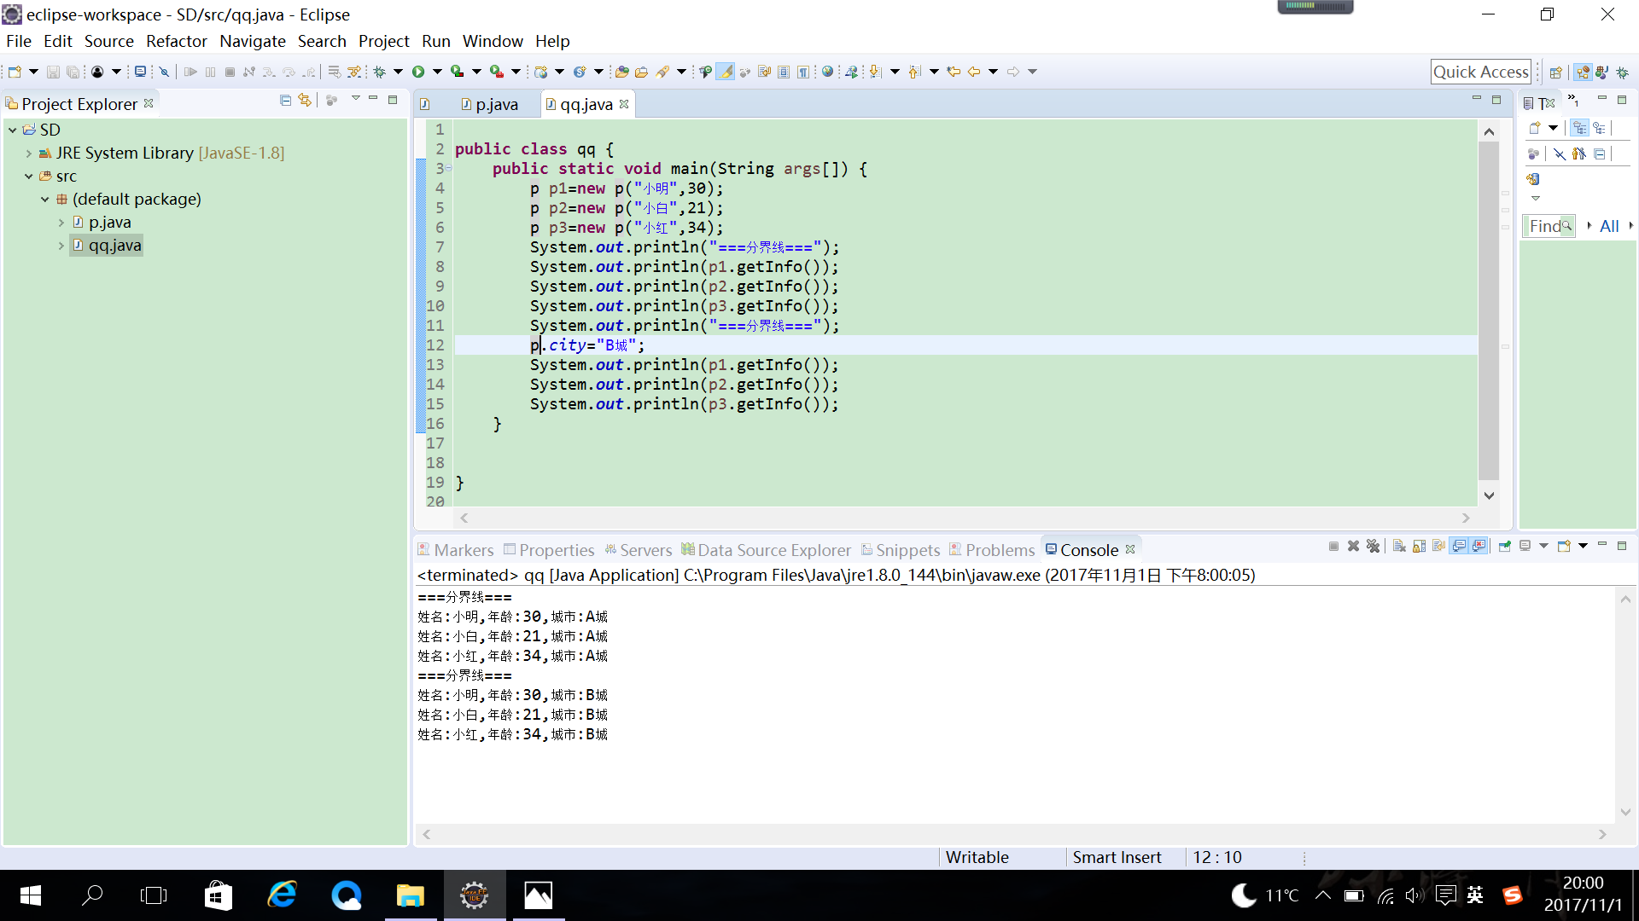Toggle Mark Occurrences highlighter icon

click(x=725, y=72)
